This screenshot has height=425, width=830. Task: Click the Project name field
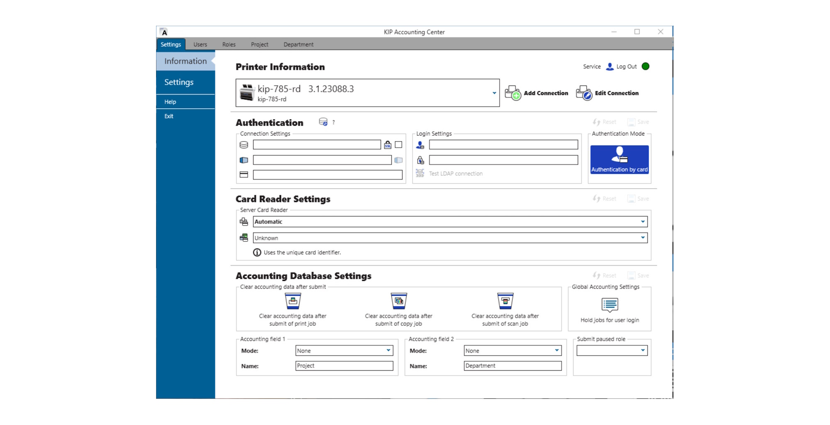point(344,366)
